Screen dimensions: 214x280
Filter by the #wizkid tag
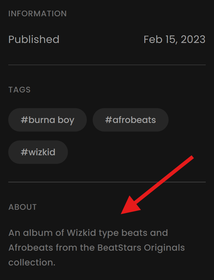click(38, 152)
